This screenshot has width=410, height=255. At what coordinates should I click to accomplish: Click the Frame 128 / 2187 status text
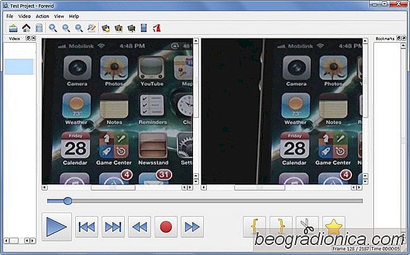pos(351,249)
